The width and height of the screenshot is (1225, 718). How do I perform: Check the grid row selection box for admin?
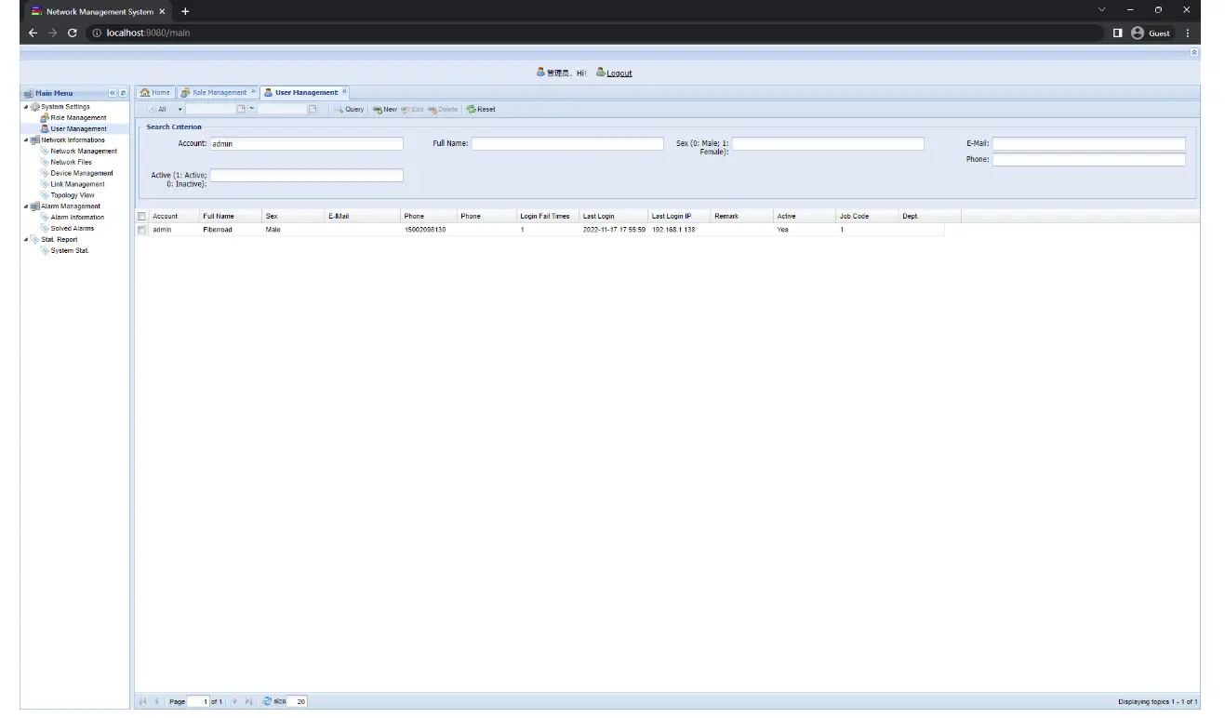[141, 230]
